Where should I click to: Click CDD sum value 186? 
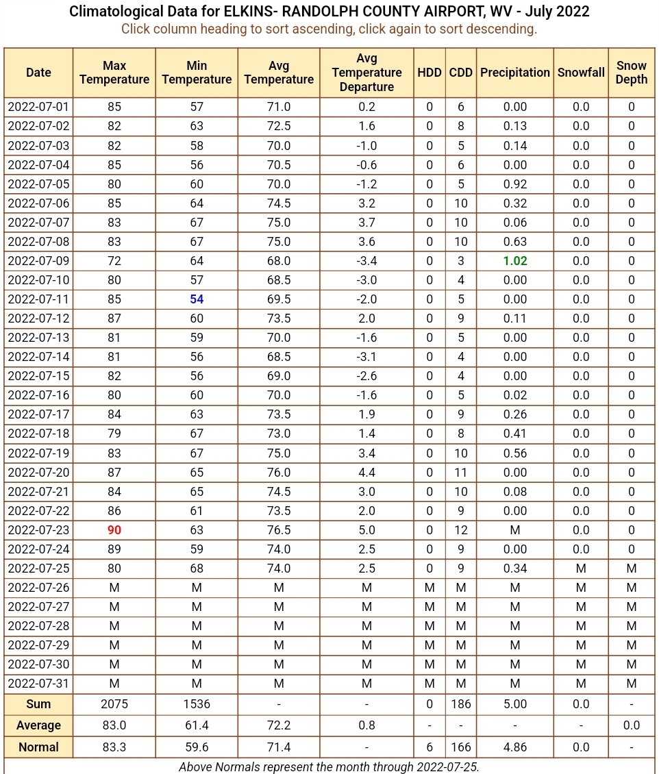(x=460, y=704)
